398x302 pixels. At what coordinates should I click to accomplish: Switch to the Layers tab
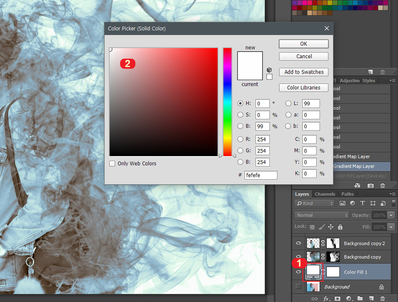(302, 194)
